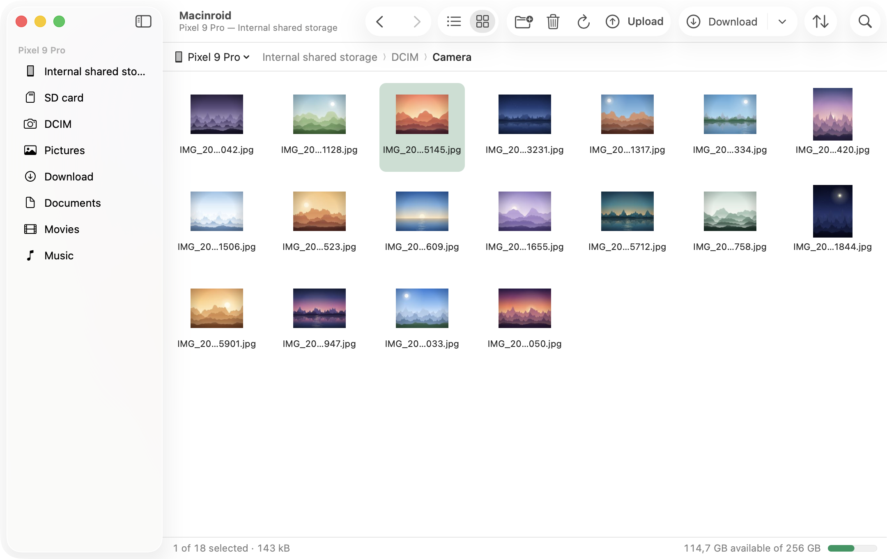
Task: Open Pictures in sidebar
Action: 85,150
